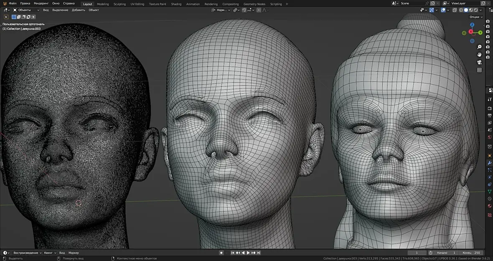Click the Конец end frame field
493x261 pixels.
click(472, 253)
